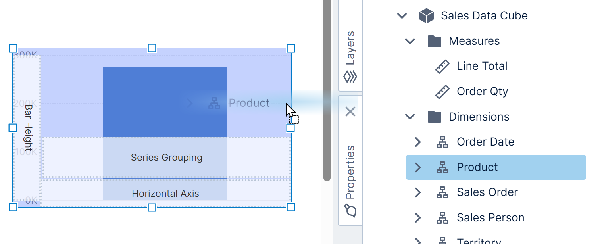Click the vertical canvas scrollbar

[x=327, y=91]
